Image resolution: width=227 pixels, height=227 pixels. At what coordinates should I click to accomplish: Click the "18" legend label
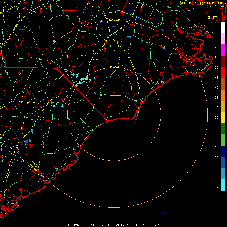[217, 147]
